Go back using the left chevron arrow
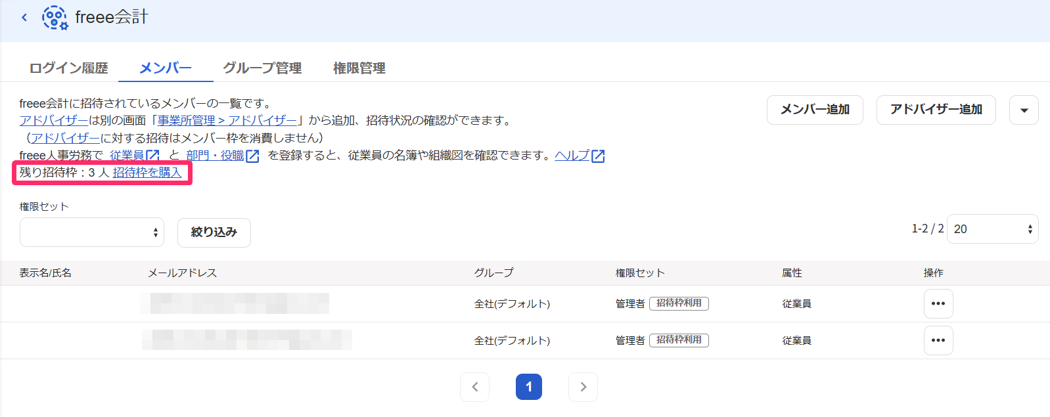The height and width of the screenshot is (417, 1050). pos(24,18)
